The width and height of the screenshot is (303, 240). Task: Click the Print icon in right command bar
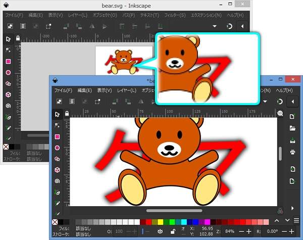(x=292, y=152)
